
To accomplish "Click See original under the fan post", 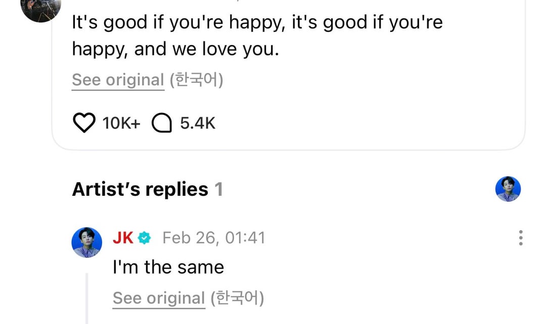I will click(118, 80).
